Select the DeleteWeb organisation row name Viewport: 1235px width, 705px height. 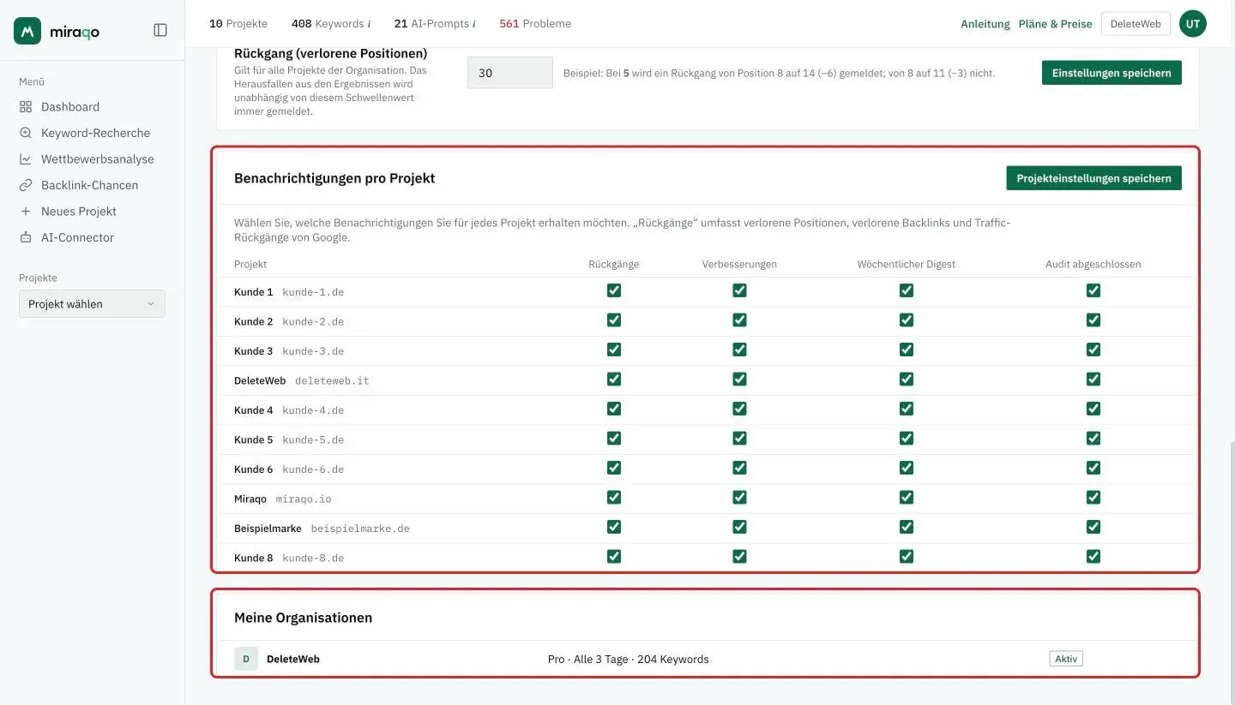click(293, 659)
